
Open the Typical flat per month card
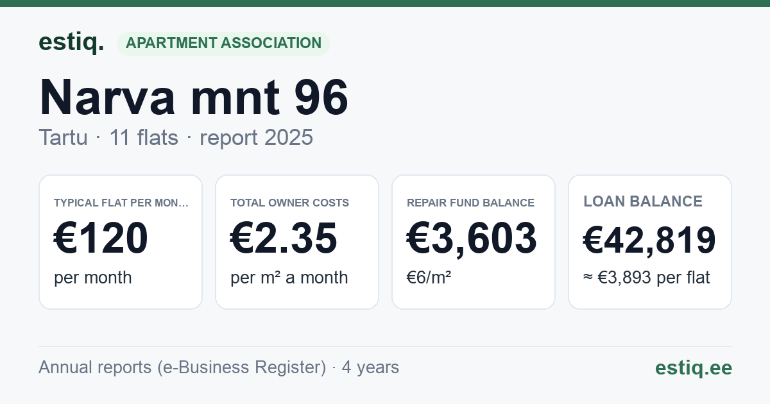click(x=121, y=242)
